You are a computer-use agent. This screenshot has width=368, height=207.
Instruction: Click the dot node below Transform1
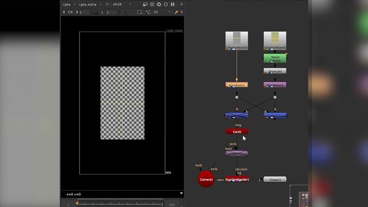click(236, 97)
